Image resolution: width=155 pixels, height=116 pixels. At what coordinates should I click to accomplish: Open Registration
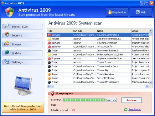117,12
